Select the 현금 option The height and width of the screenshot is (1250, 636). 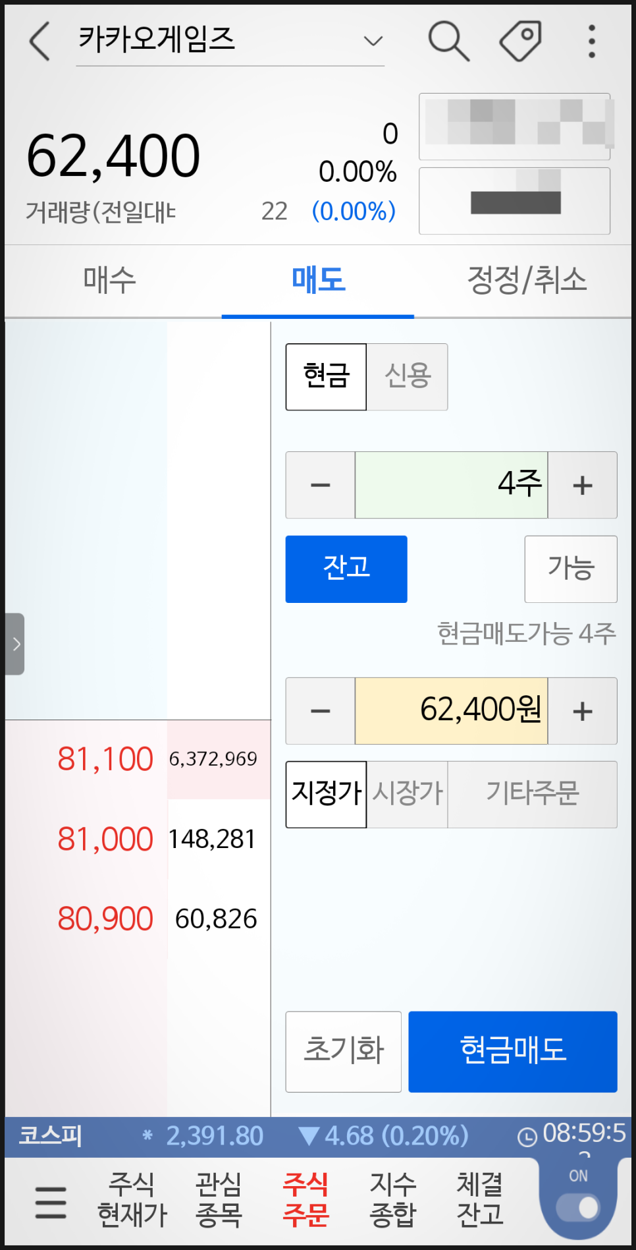326,377
